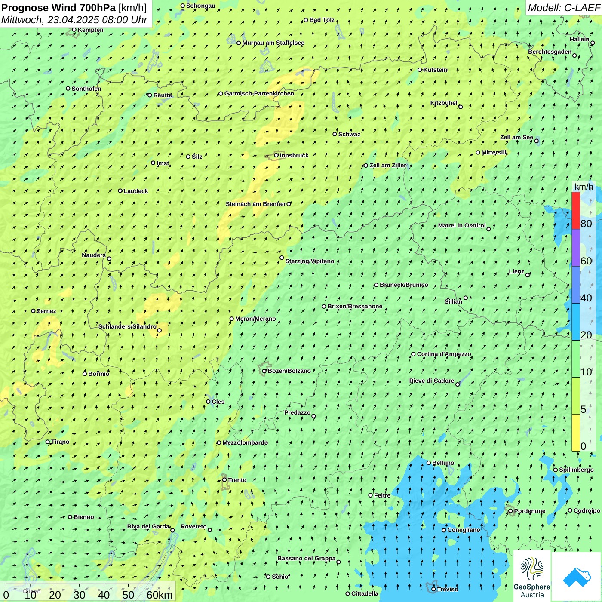Click the Bruneck/Brunico label
This screenshot has height=602, width=602.
pyautogui.click(x=404, y=285)
